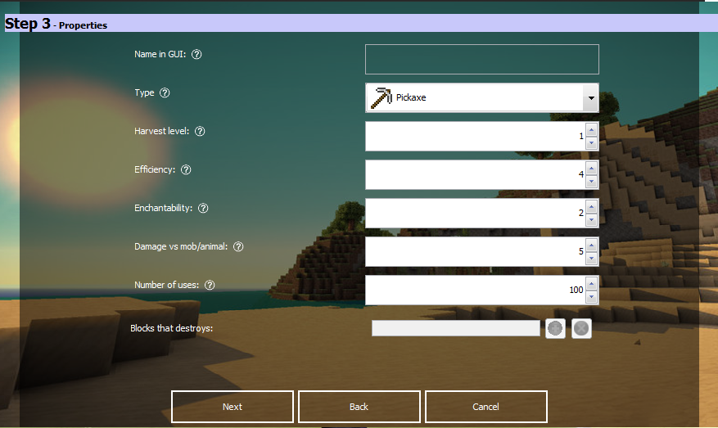Increase the Efficiency value
Image resolution: width=718 pixels, height=428 pixels.
[591, 169]
